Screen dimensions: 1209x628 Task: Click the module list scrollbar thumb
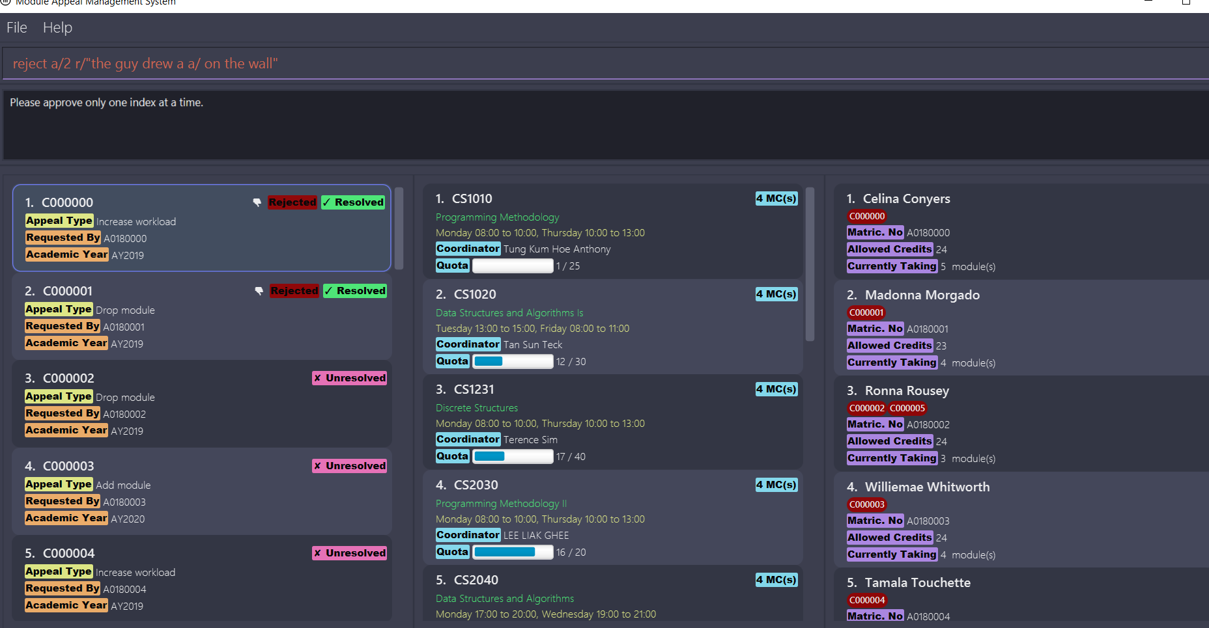810,264
